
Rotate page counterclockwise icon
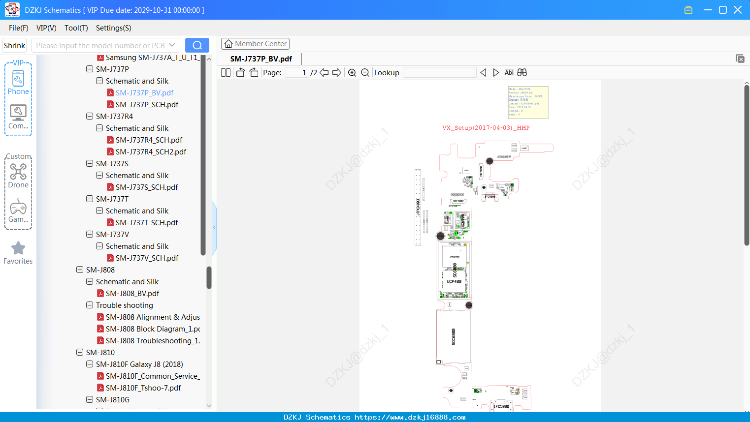tap(240, 72)
